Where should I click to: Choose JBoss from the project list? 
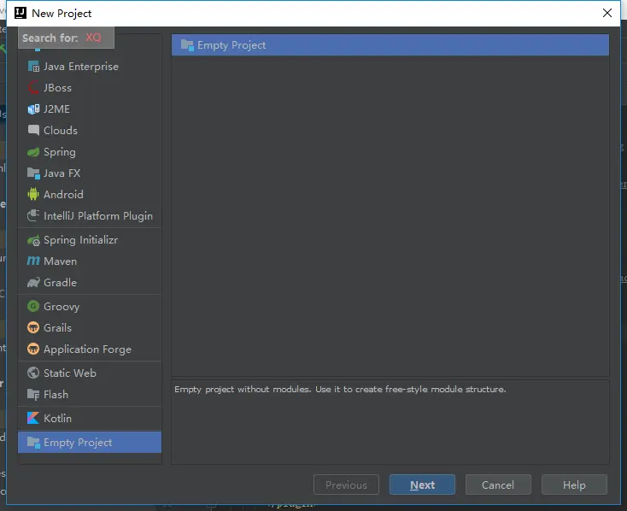click(x=90, y=88)
